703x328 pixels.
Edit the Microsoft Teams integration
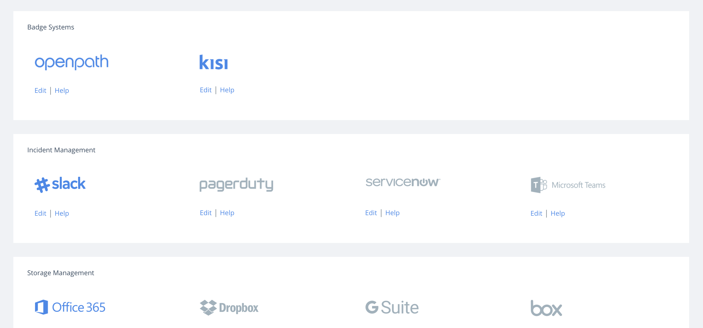pos(536,213)
